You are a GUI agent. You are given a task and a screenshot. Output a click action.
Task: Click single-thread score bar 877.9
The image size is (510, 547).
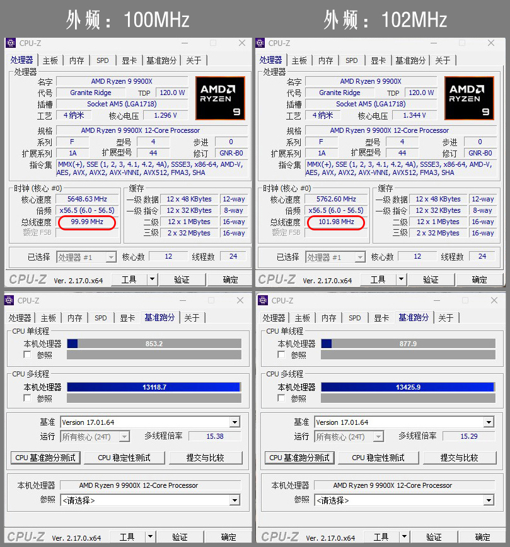[408, 344]
